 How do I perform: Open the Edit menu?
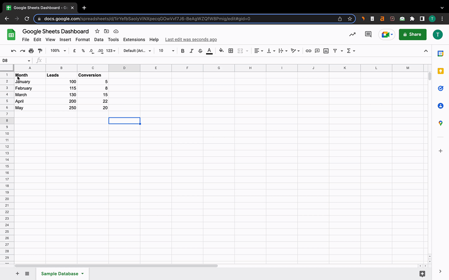[x=37, y=40]
